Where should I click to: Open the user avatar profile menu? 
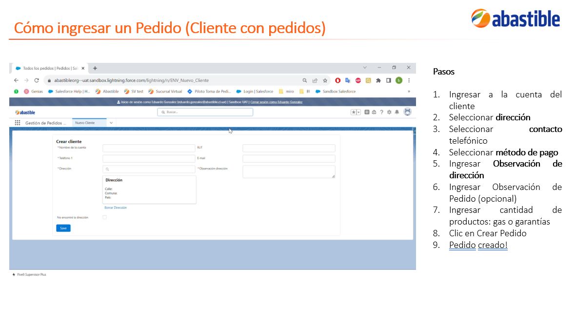point(407,112)
